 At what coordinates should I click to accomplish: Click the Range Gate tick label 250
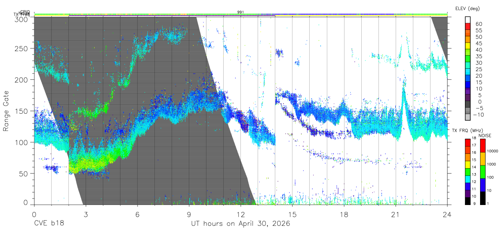[21, 49]
